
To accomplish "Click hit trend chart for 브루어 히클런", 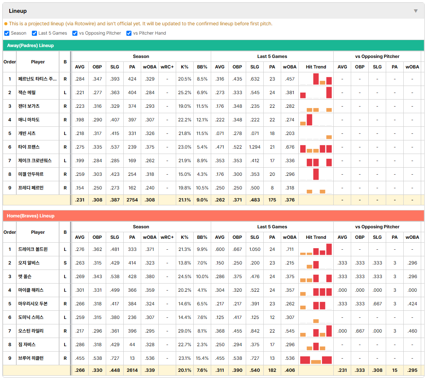I will click(316, 358).
